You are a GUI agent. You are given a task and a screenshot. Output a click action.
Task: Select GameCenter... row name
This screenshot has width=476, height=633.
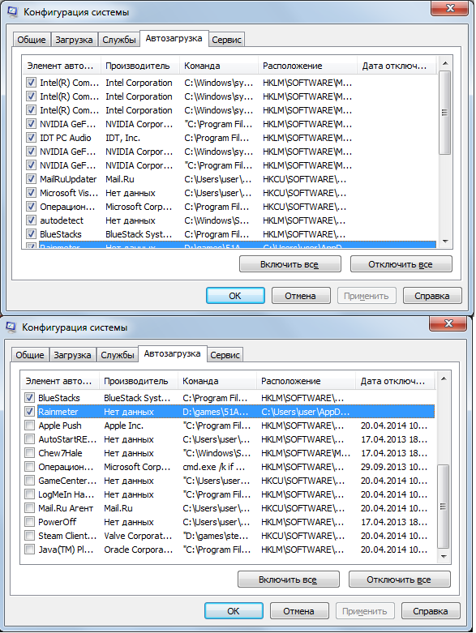(67, 481)
